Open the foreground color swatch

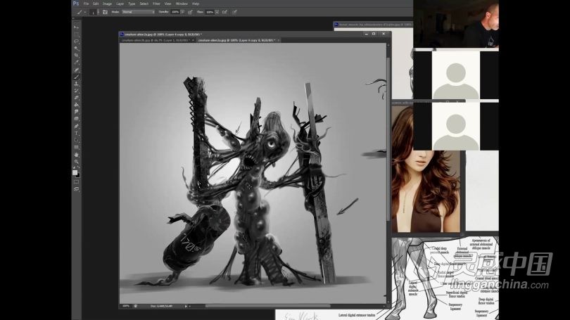[75, 172]
